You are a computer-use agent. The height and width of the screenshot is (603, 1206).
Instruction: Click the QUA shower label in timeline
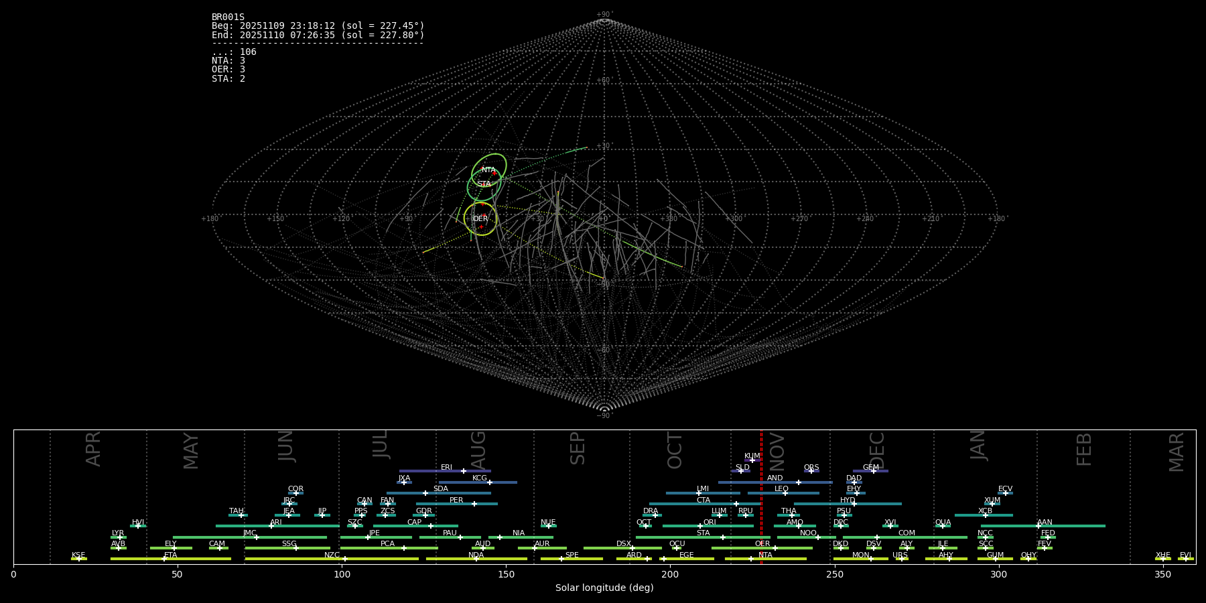(943, 523)
